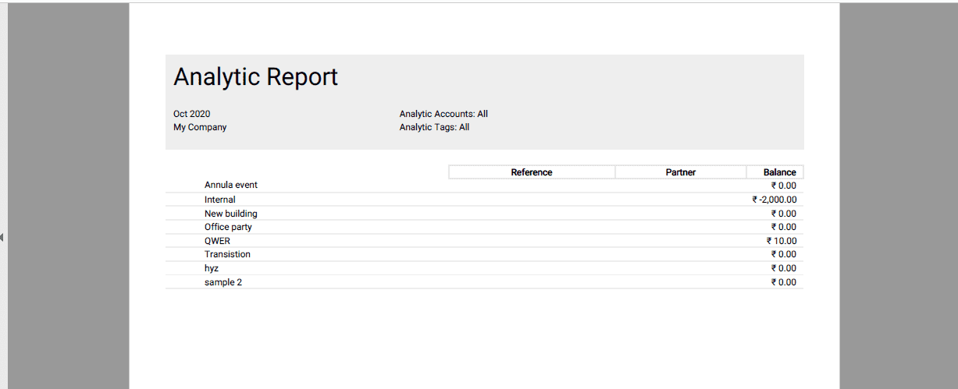Click the Partner column header
The height and width of the screenshot is (389, 958).
pos(680,172)
